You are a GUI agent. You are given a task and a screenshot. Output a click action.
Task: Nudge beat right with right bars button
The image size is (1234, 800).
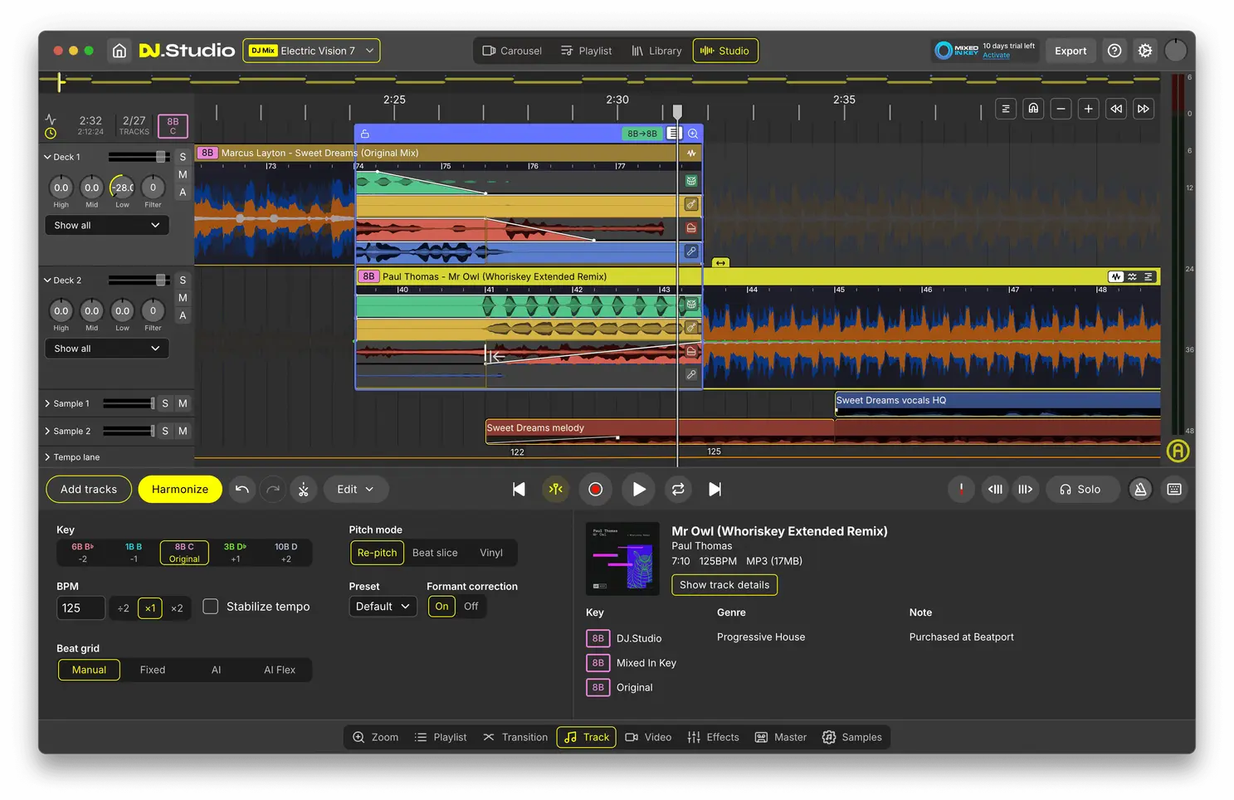pos(1026,490)
